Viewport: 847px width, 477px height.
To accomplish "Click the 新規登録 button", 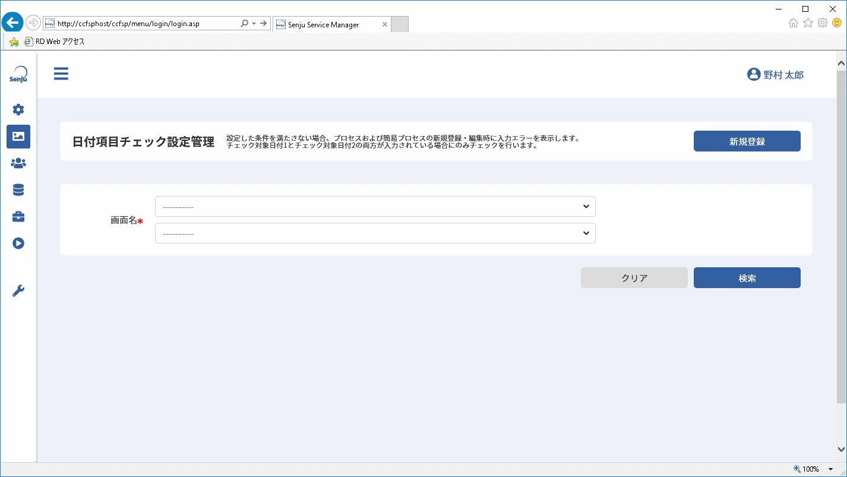I will 747,141.
